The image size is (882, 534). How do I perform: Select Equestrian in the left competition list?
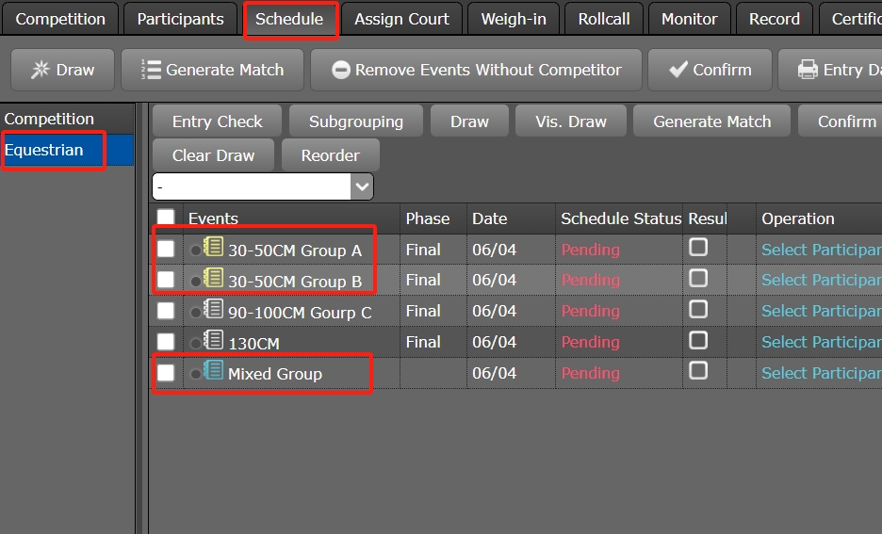pos(44,150)
